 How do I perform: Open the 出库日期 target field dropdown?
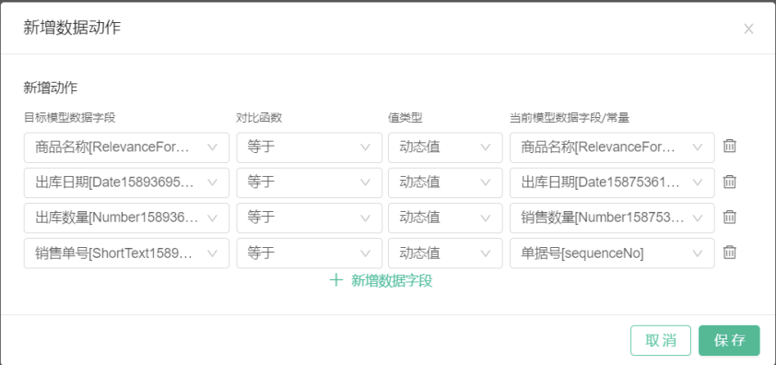[x=126, y=182]
